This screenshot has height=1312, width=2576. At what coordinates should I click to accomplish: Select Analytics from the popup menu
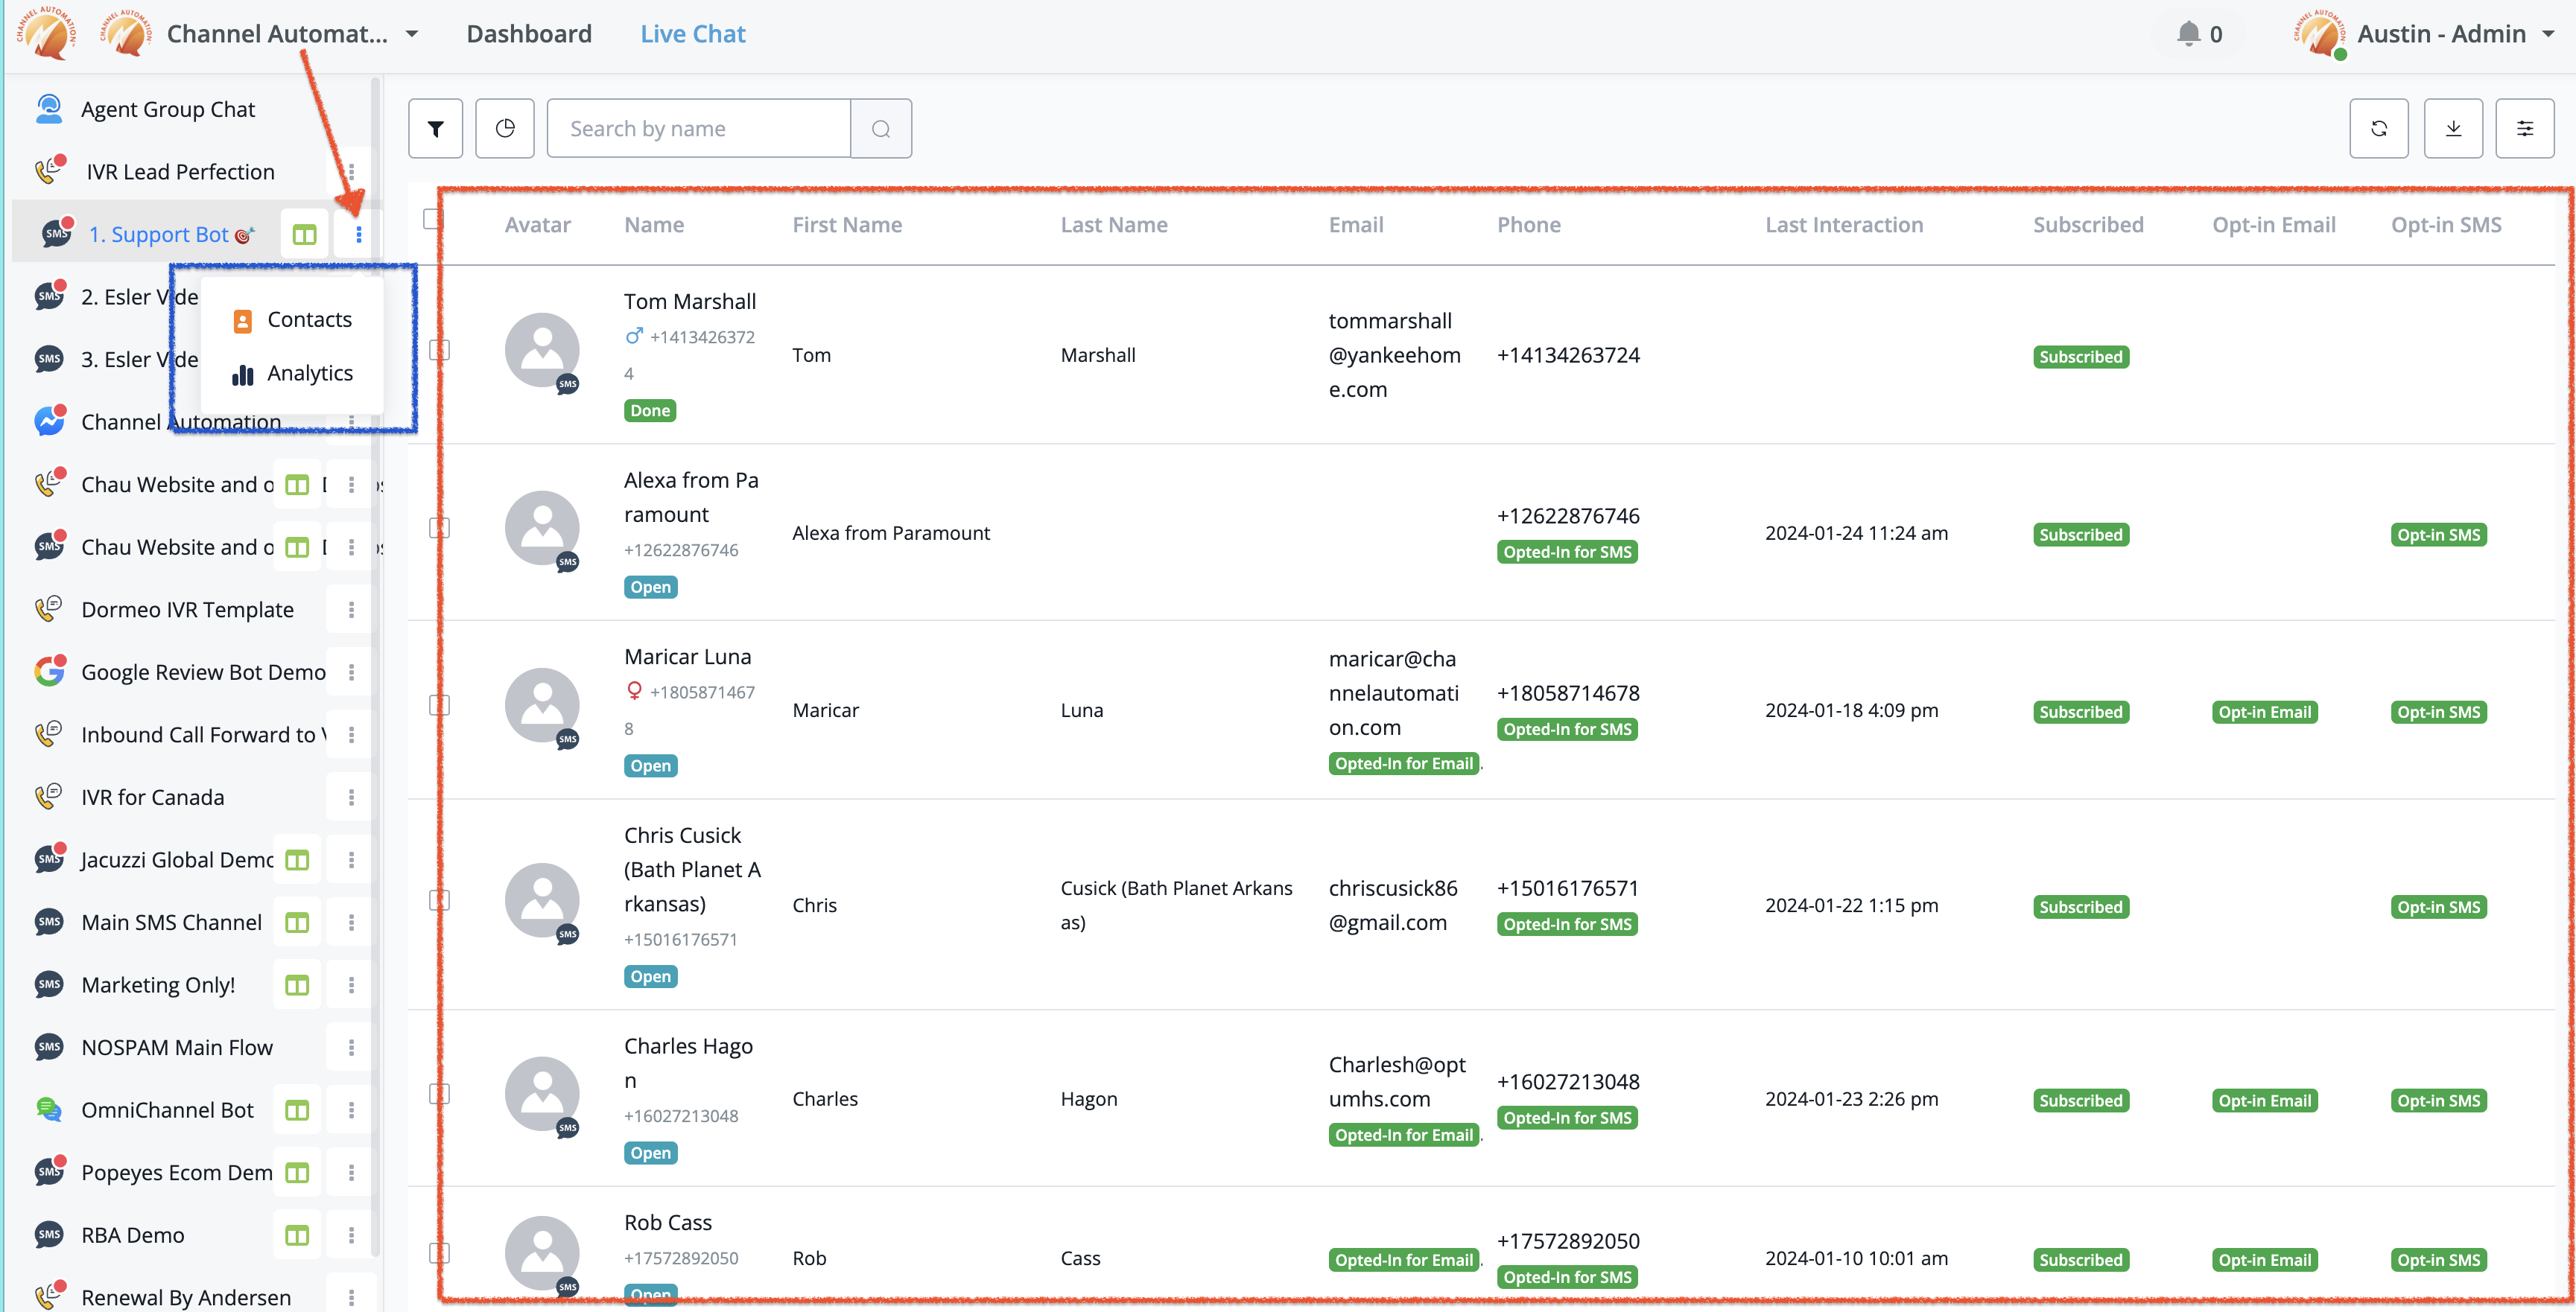[x=293, y=374]
